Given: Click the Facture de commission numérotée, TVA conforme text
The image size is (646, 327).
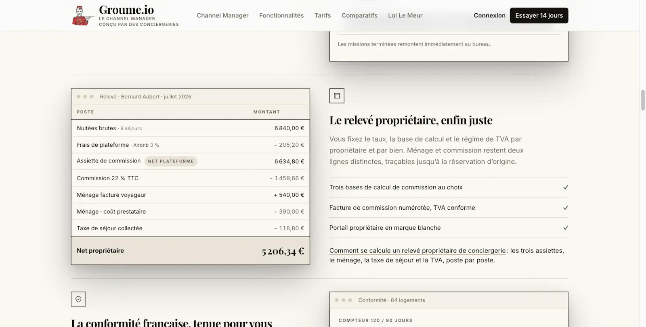Looking at the screenshot, I should 402,208.
